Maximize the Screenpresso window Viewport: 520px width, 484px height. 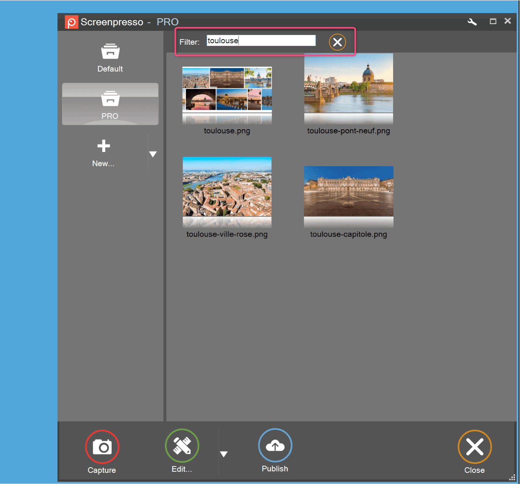(x=493, y=22)
